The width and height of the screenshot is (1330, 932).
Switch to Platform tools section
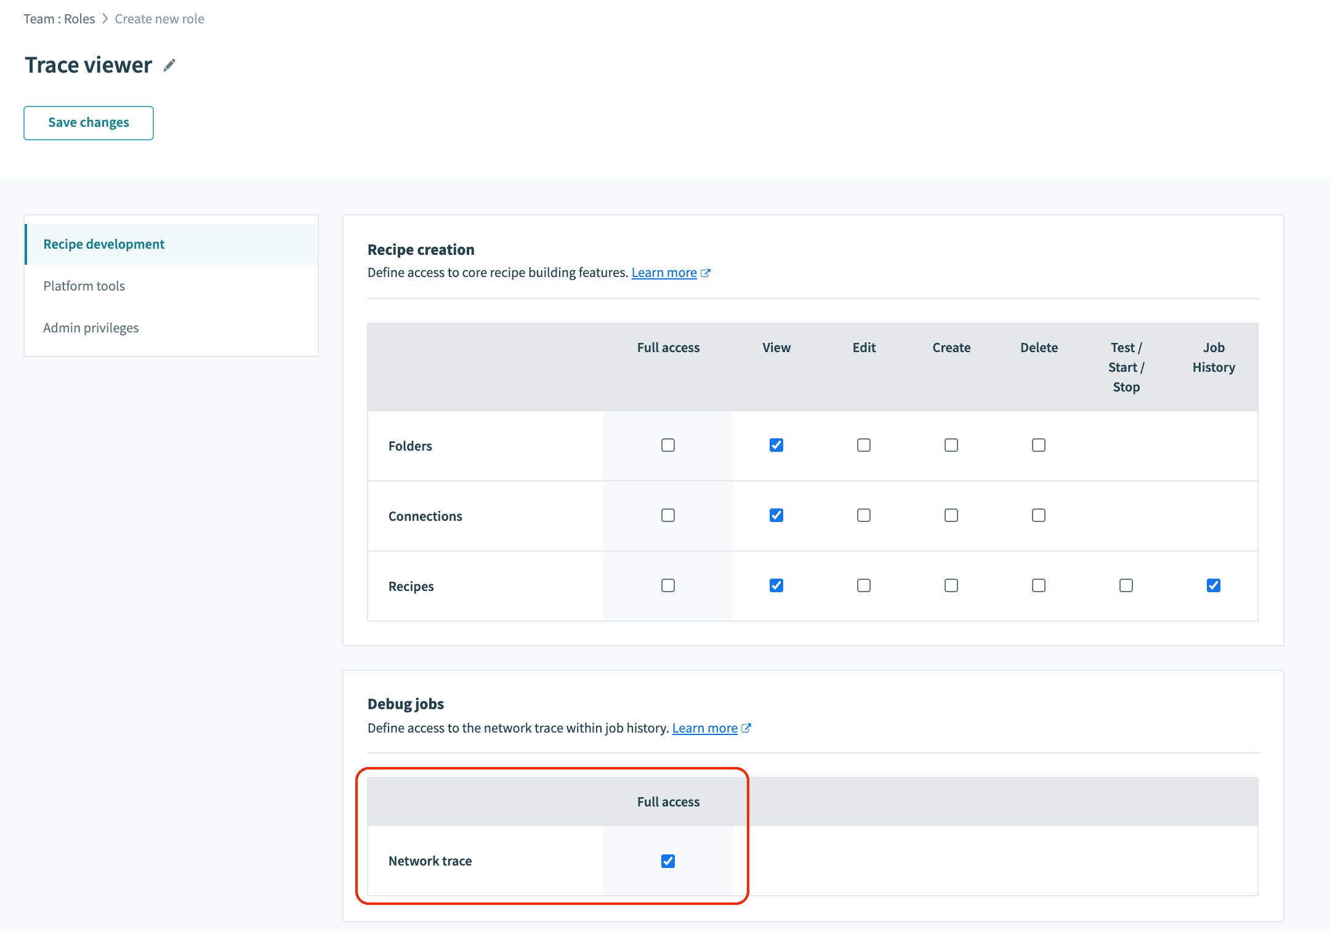[84, 286]
